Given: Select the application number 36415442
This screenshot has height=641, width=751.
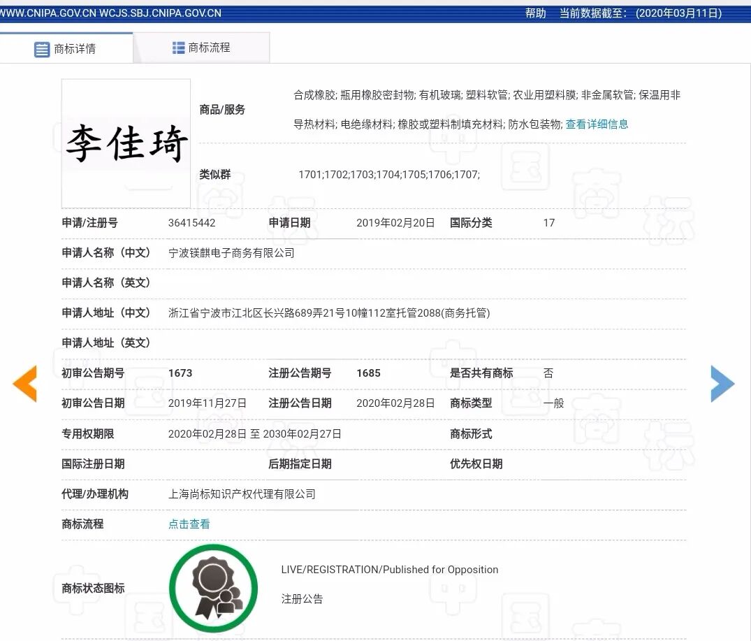Looking at the screenshot, I should (191, 223).
